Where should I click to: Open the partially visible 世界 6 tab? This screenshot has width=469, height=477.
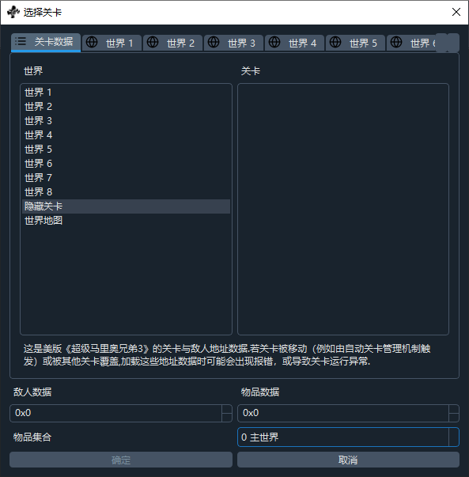click(411, 43)
